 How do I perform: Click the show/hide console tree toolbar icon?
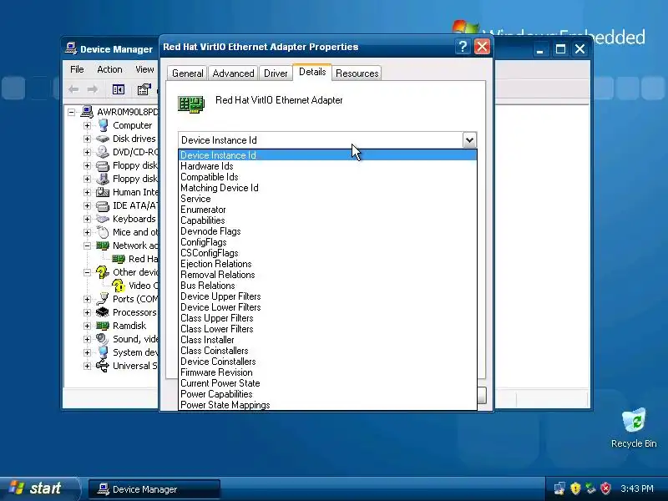tap(119, 89)
